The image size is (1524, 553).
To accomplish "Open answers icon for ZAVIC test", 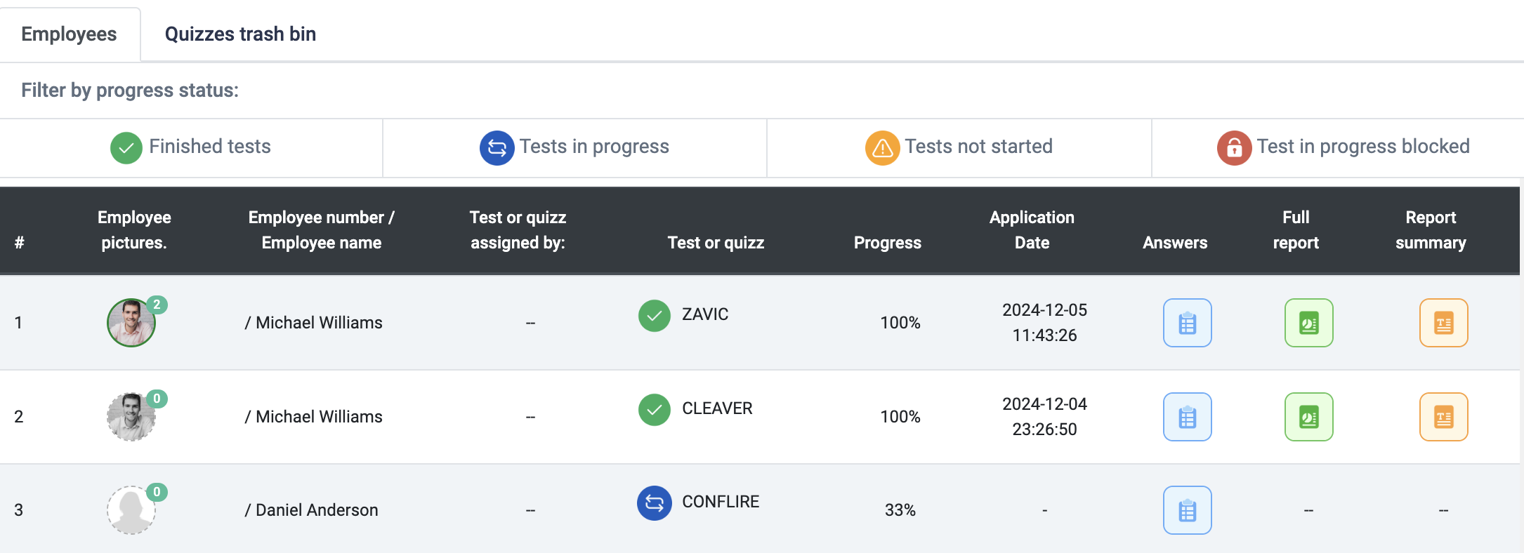I will tap(1187, 323).
